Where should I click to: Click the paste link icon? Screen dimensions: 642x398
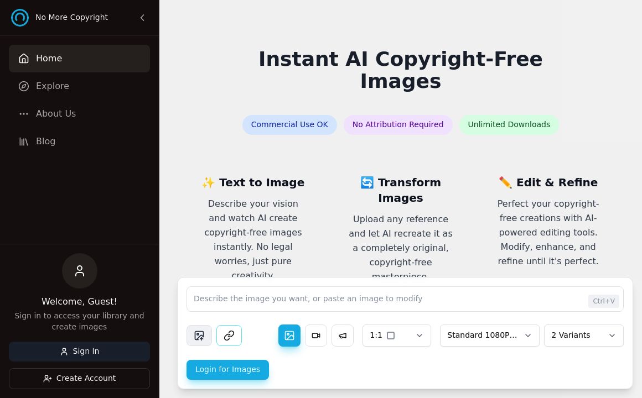click(x=229, y=336)
